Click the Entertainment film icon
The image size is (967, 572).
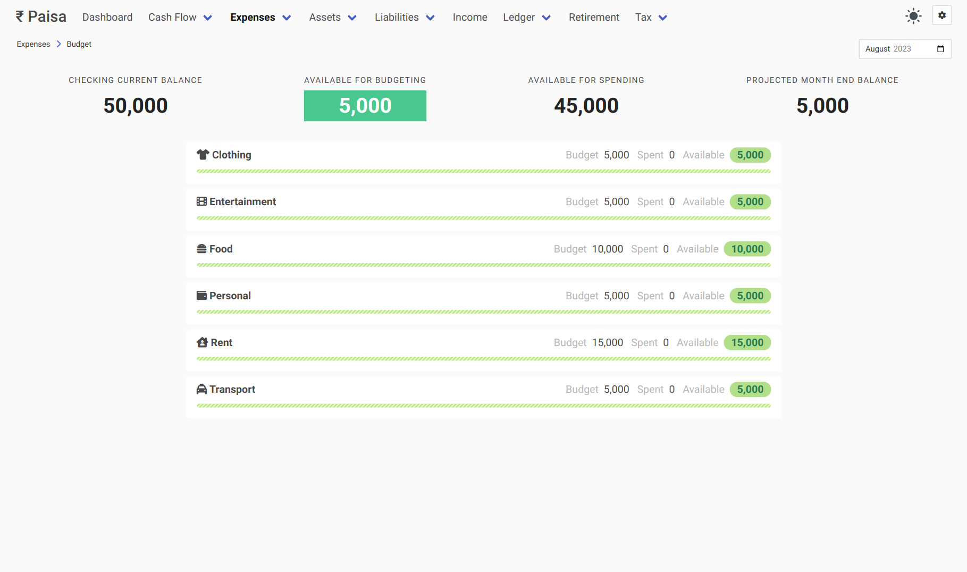coord(201,201)
